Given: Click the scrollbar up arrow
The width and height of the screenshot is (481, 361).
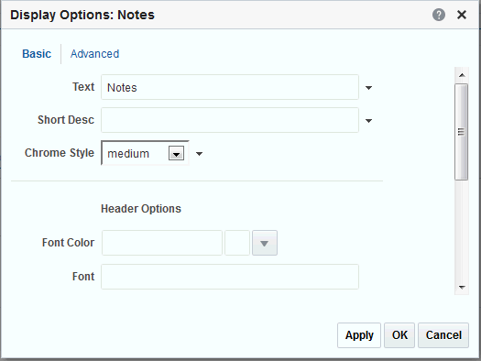Looking at the screenshot, I should coord(462,75).
